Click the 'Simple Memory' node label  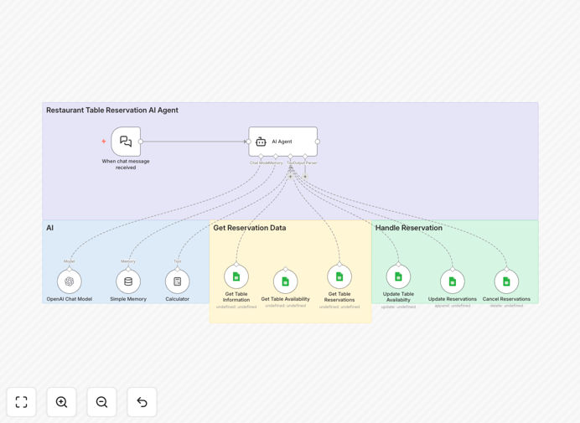(128, 299)
